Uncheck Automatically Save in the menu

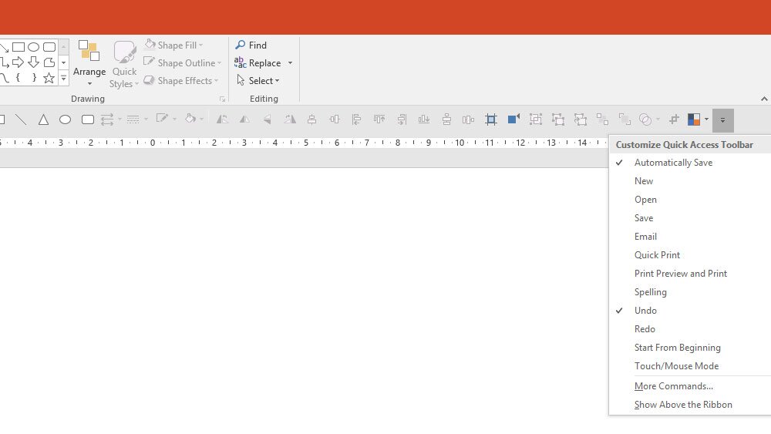673,163
